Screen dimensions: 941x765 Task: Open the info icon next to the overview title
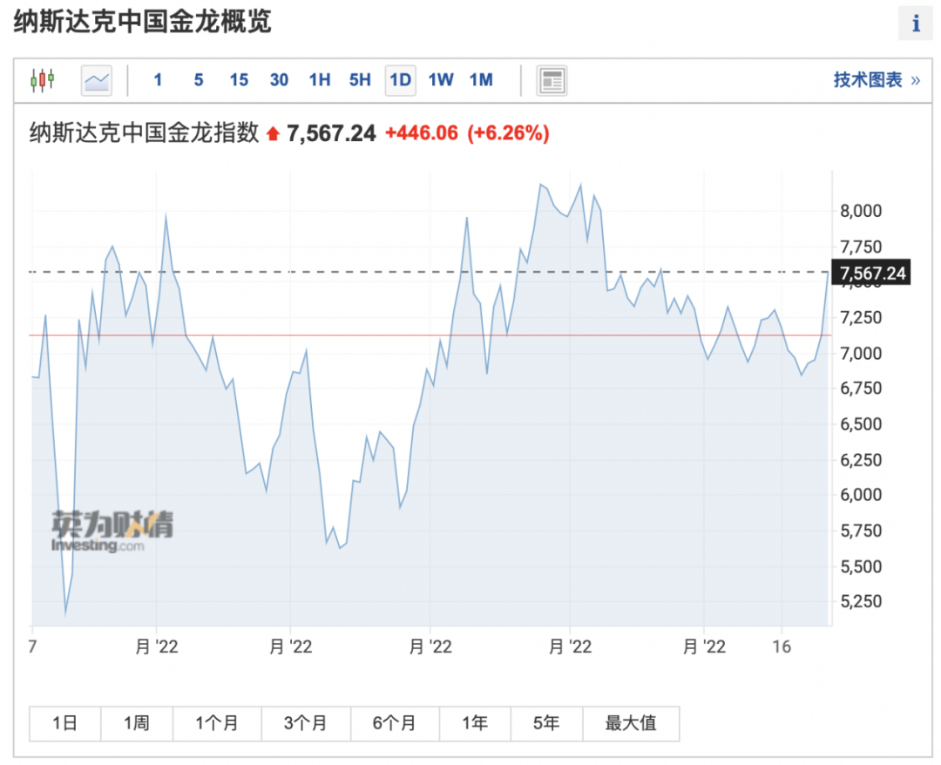[915, 24]
